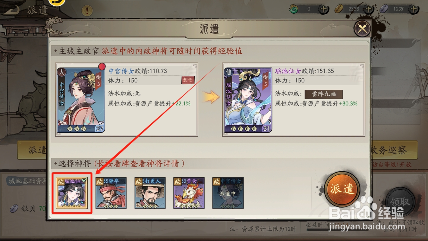Click the orange 派遣 dispatch button
The width and height of the screenshot is (428, 241).
(342, 189)
